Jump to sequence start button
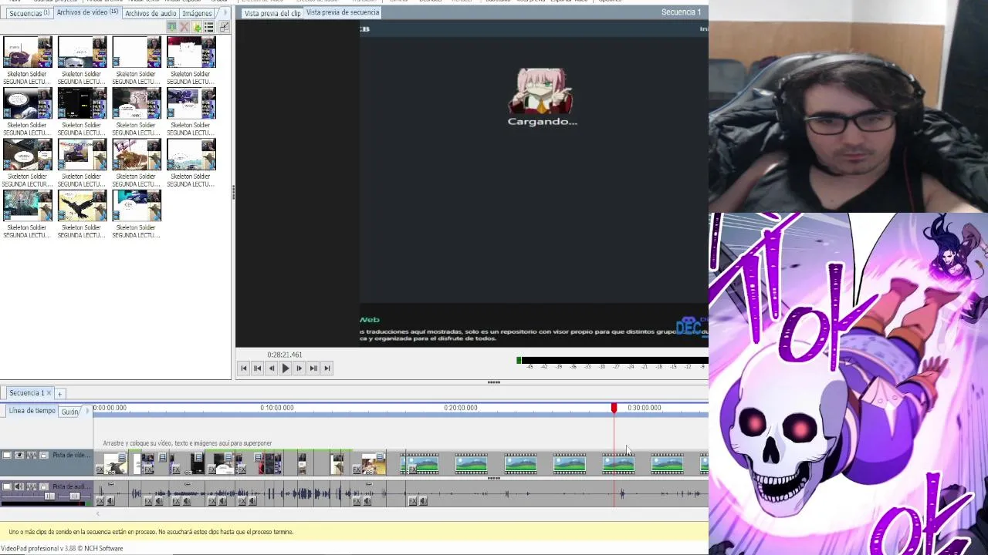This screenshot has height=555, width=988. 244,368
